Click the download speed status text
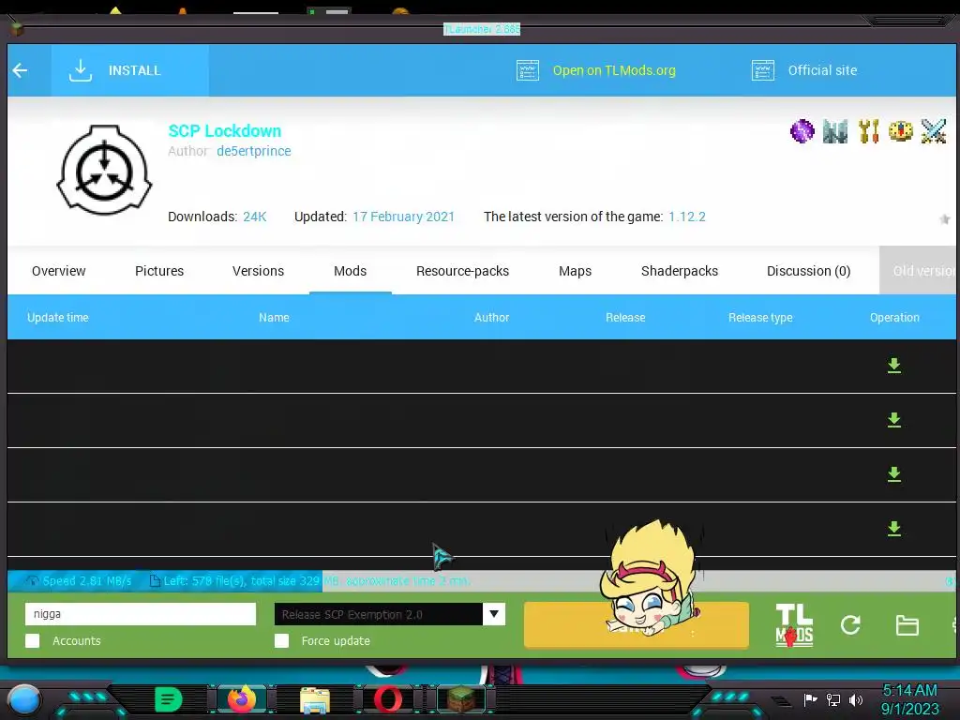Image resolution: width=960 pixels, height=720 pixels. coord(86,581)
